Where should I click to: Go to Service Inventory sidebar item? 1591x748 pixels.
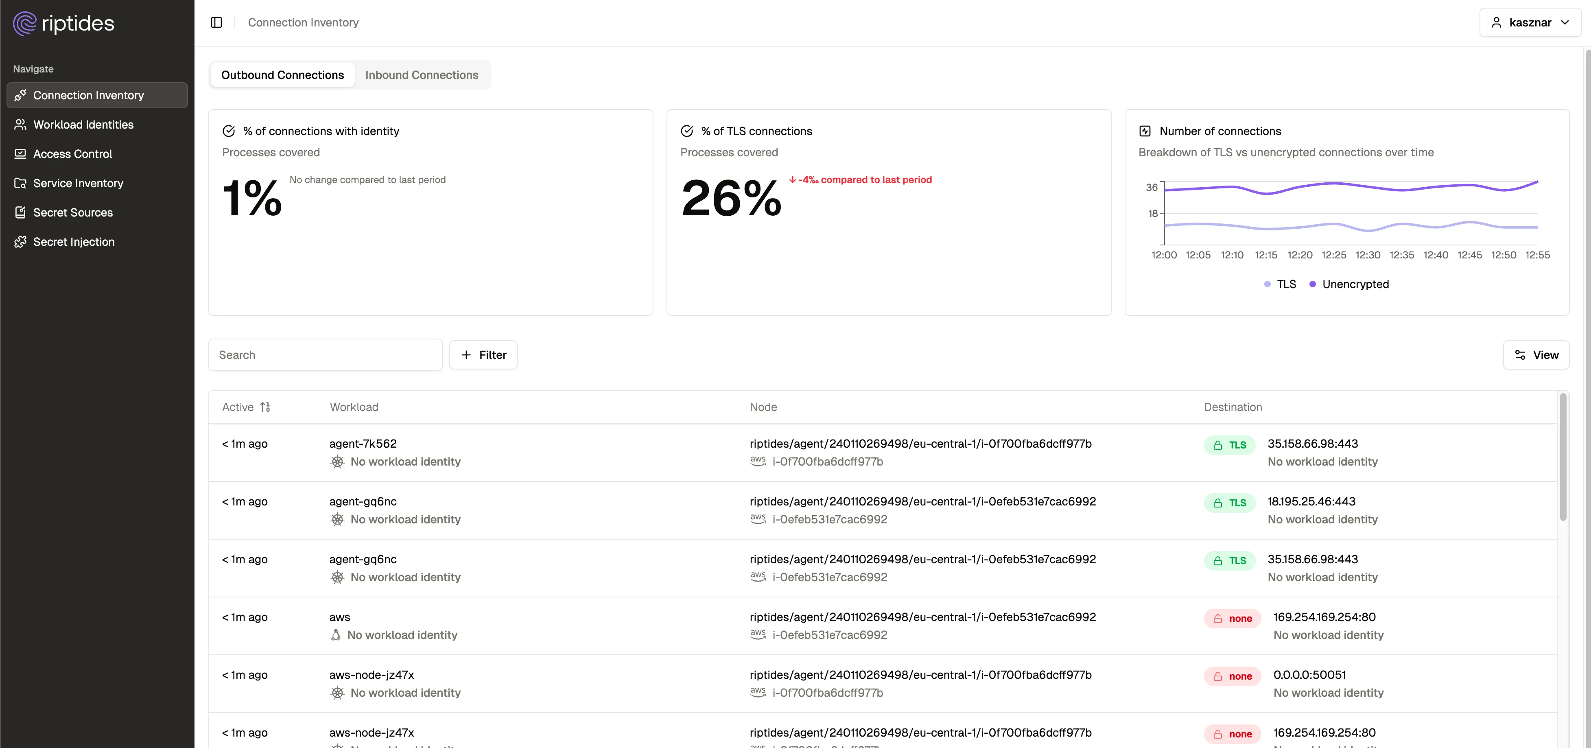click(x=79, y=184)
